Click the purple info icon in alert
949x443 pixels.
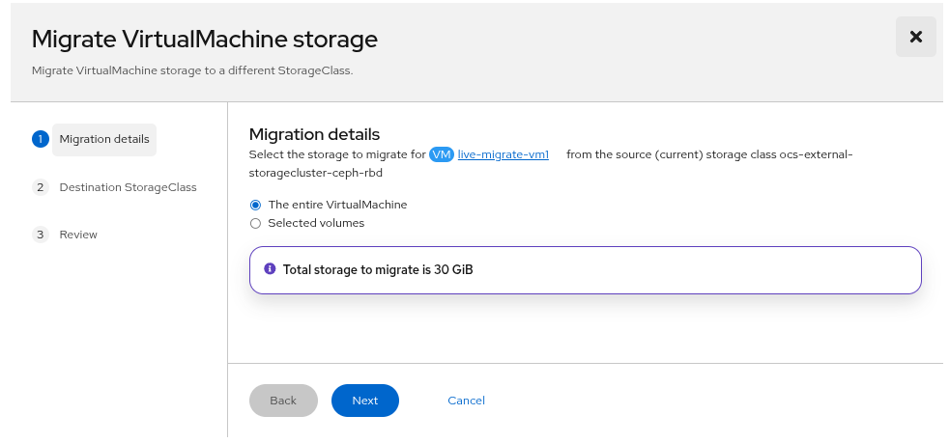point(270,269)
